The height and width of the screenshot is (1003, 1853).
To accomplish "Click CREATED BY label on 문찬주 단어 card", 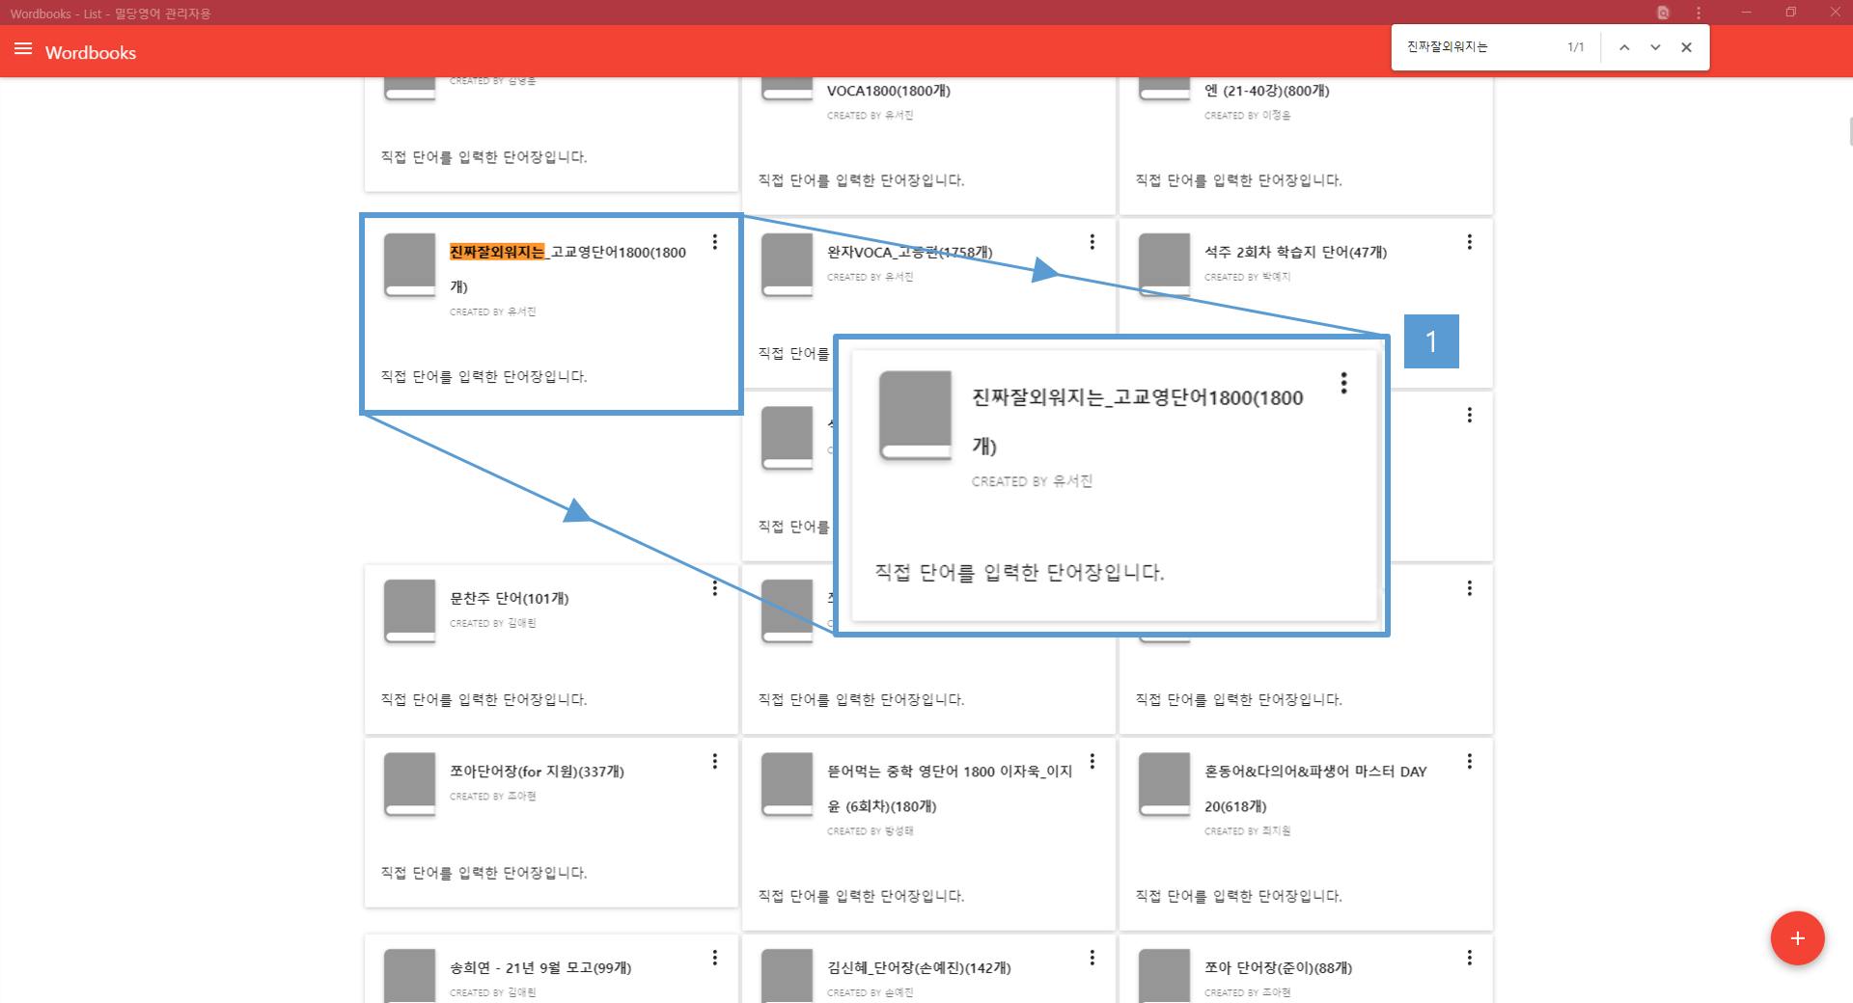I will coord(492,623).
